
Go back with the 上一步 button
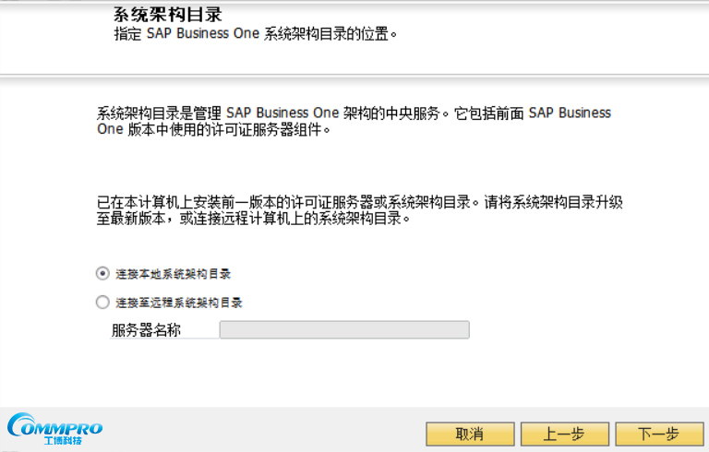click(564, 434)
